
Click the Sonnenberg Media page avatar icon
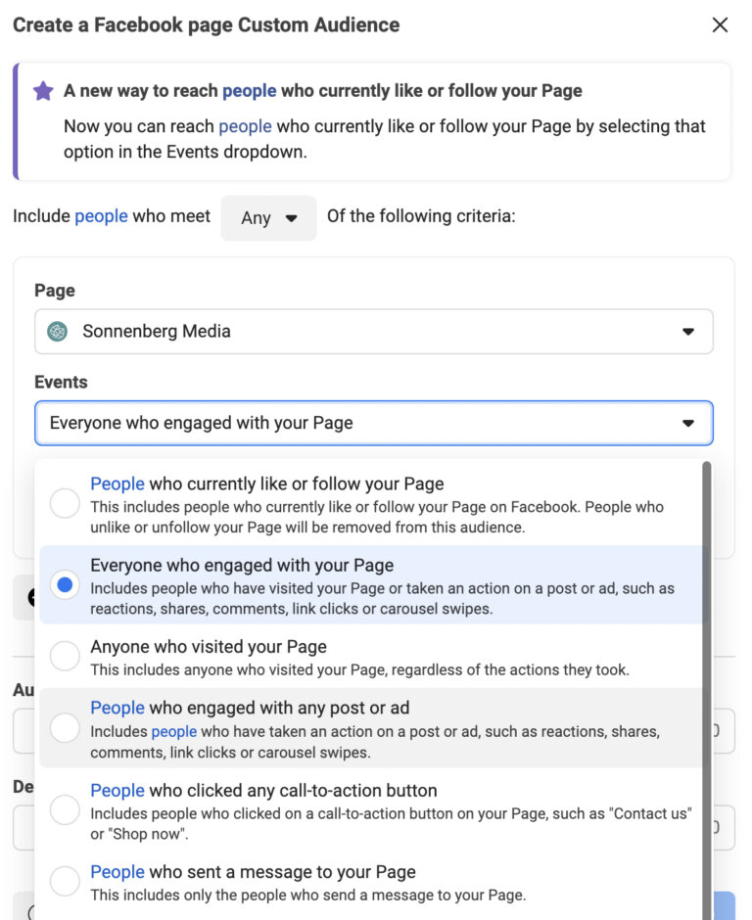point(57,332)
